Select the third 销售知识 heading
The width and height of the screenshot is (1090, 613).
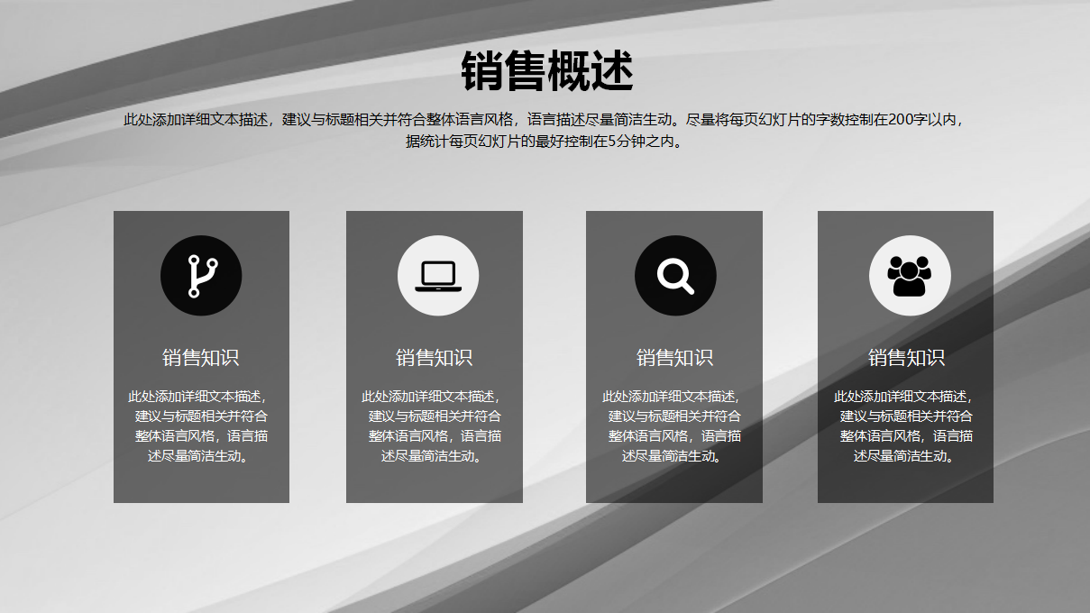coord(675,355)
